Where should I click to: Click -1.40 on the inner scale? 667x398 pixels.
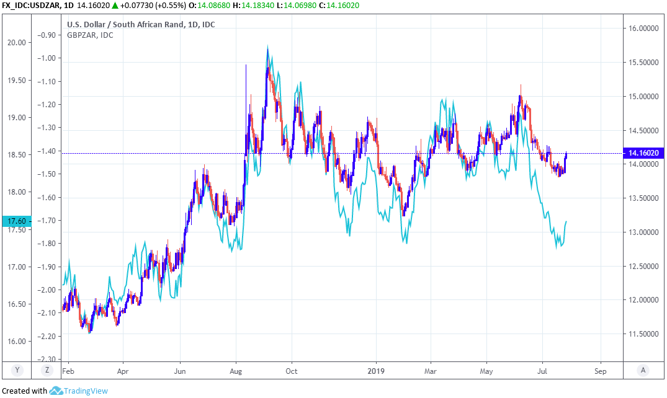[47, 151]
